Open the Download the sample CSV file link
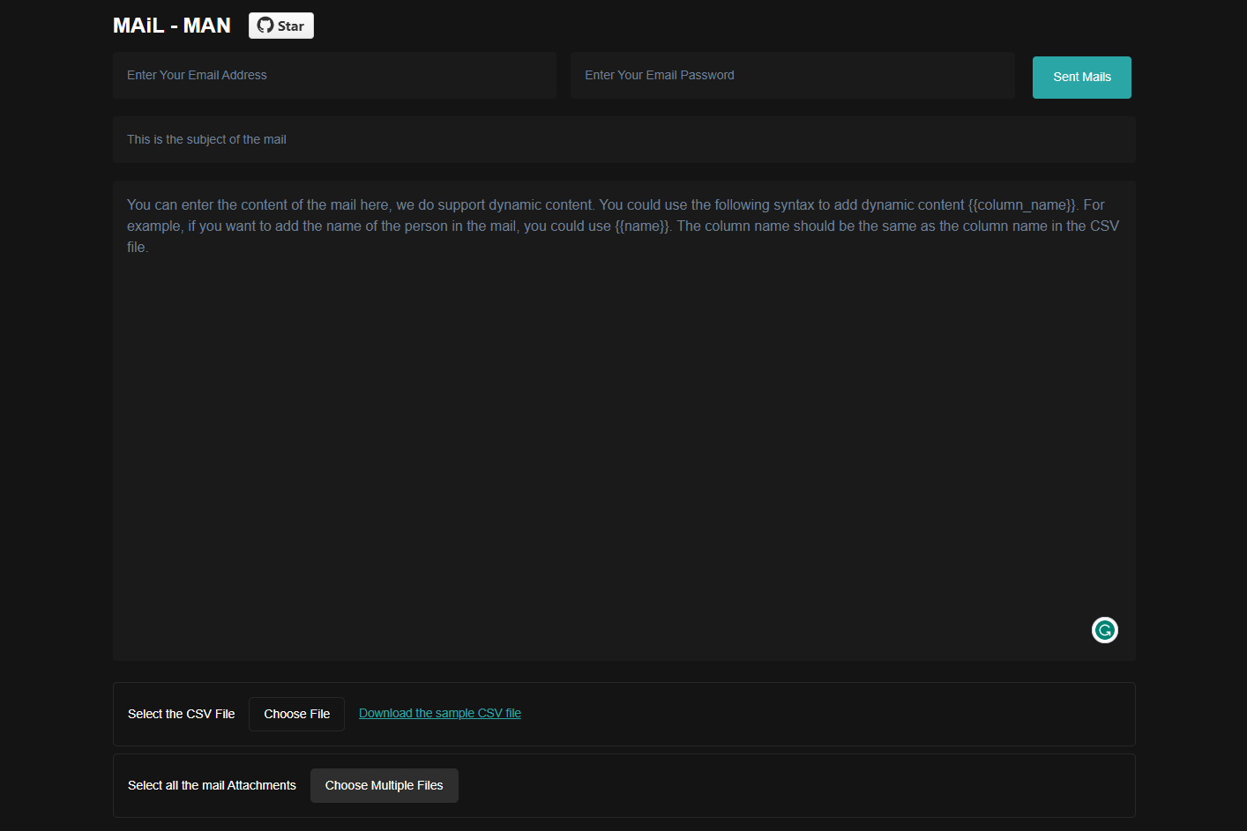 click(439, 713)
